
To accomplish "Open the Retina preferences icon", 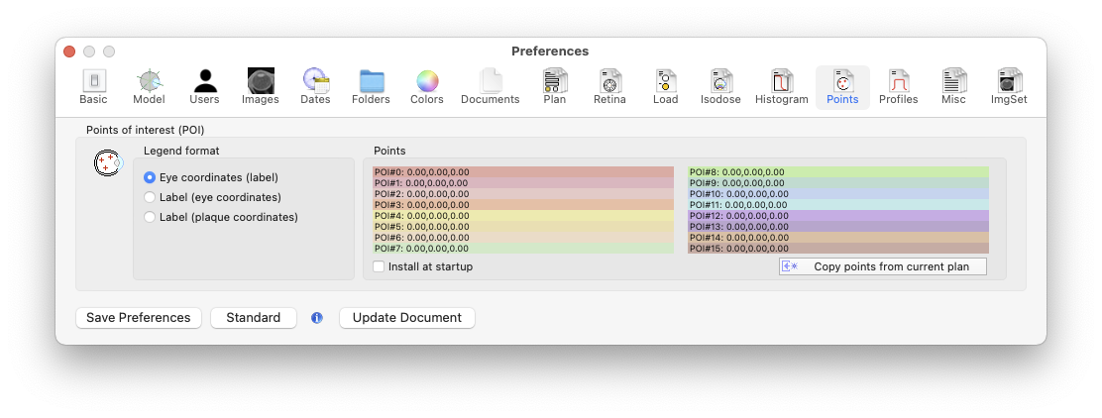I will (x=609, y=87).
